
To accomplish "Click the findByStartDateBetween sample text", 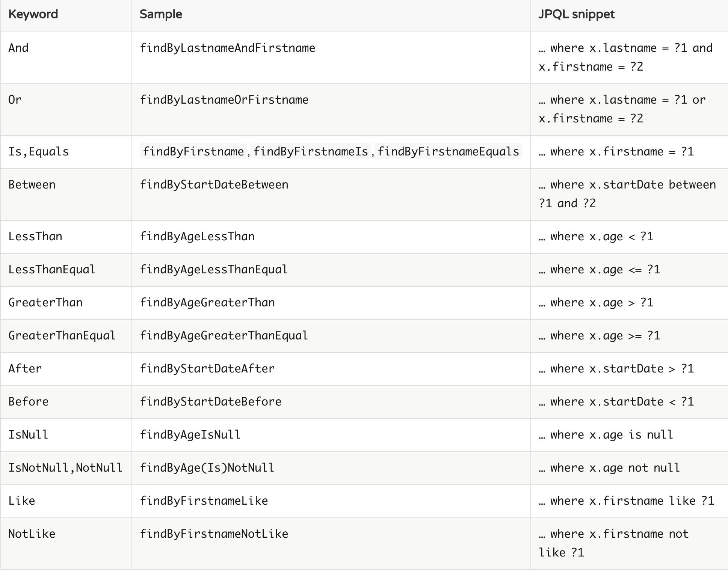I will point(214,184).
